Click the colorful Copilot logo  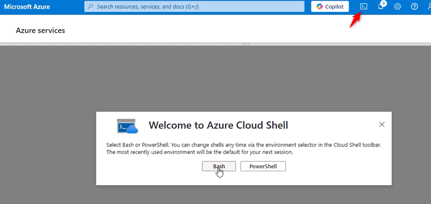(320, 6)
